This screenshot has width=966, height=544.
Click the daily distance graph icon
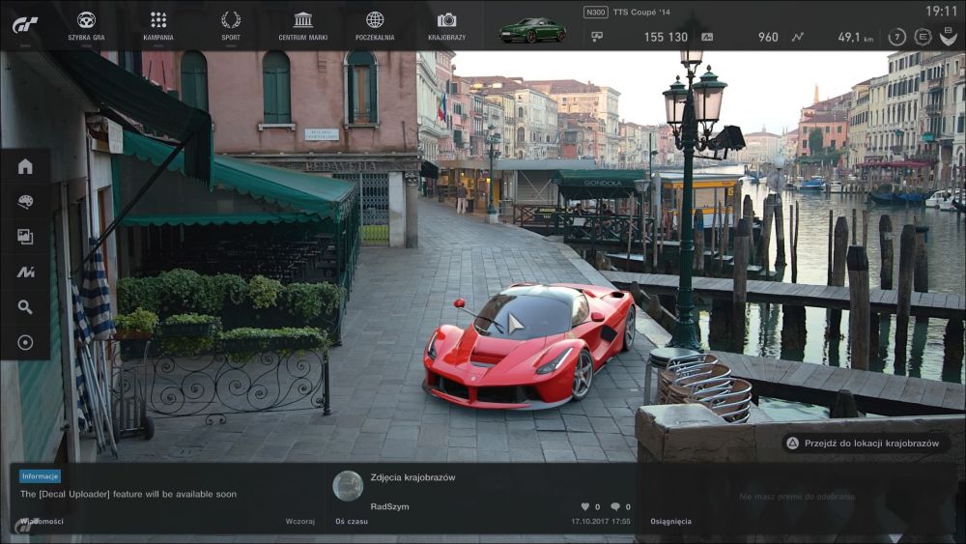(798, 37)
